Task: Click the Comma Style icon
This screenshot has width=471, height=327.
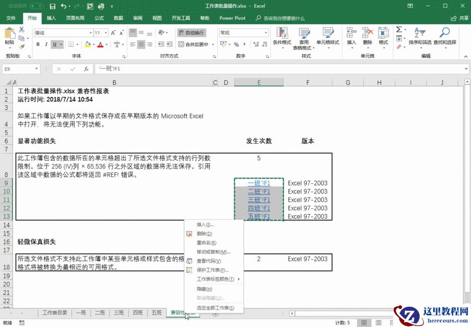Action: 245,45
